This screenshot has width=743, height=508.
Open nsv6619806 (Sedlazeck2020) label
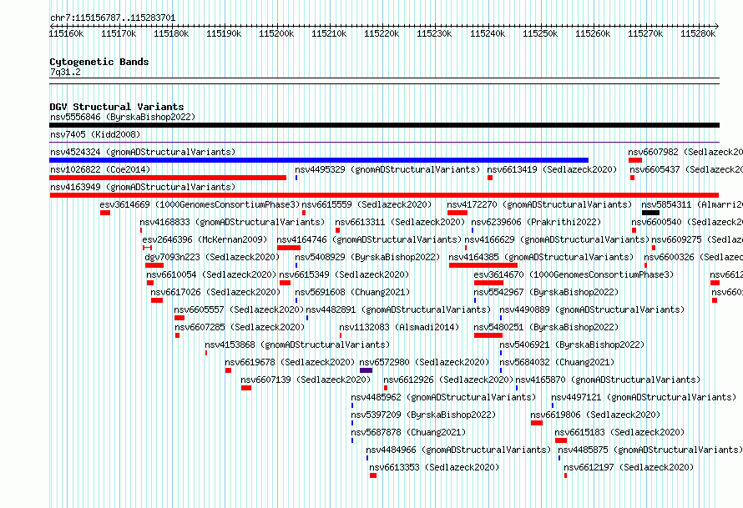(595, 415)
